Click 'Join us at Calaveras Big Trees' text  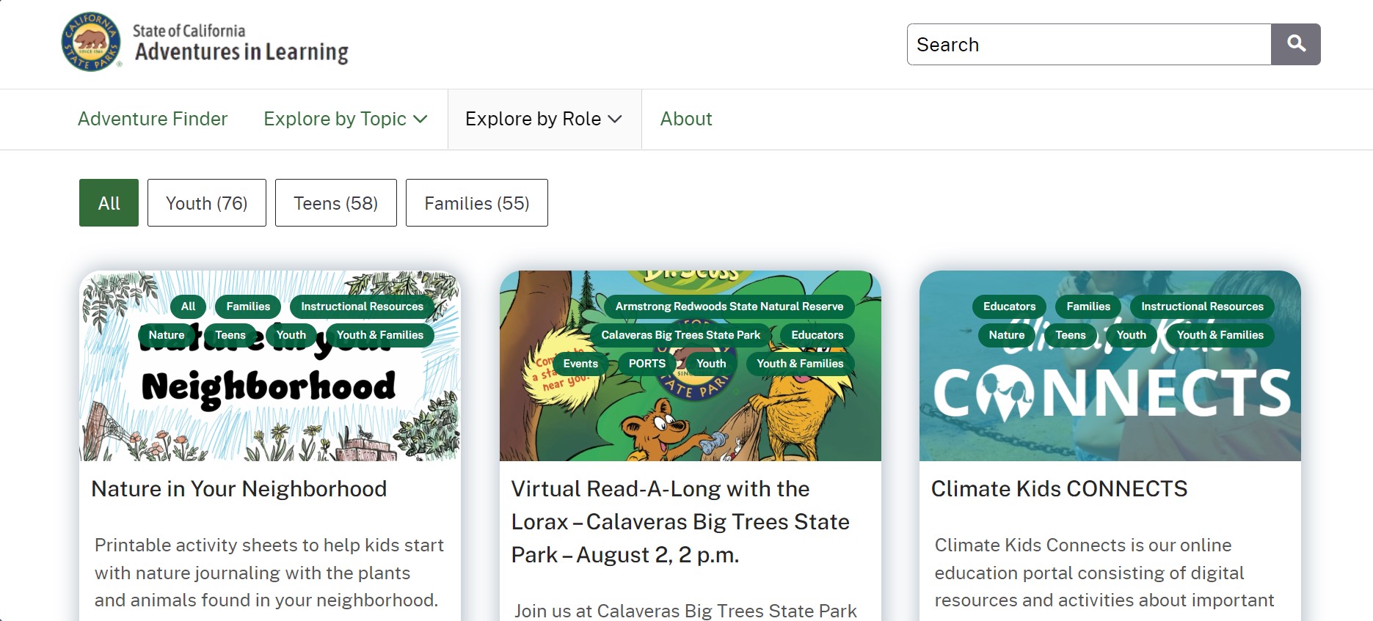pyautogui.click(x=685, y=611)
